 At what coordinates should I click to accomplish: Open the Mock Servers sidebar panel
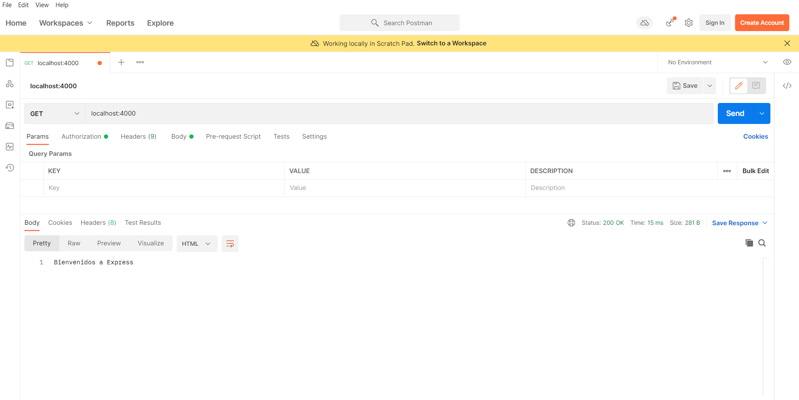pos(10,126)
